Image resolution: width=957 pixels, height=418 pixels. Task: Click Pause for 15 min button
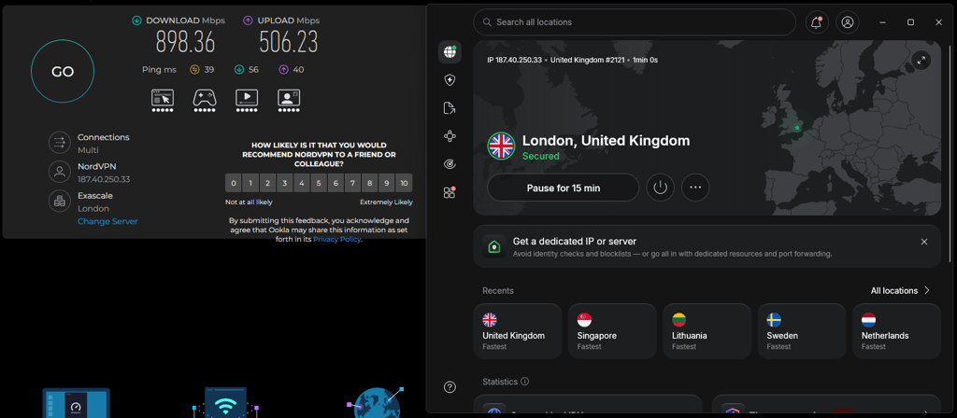pos(563,188)
